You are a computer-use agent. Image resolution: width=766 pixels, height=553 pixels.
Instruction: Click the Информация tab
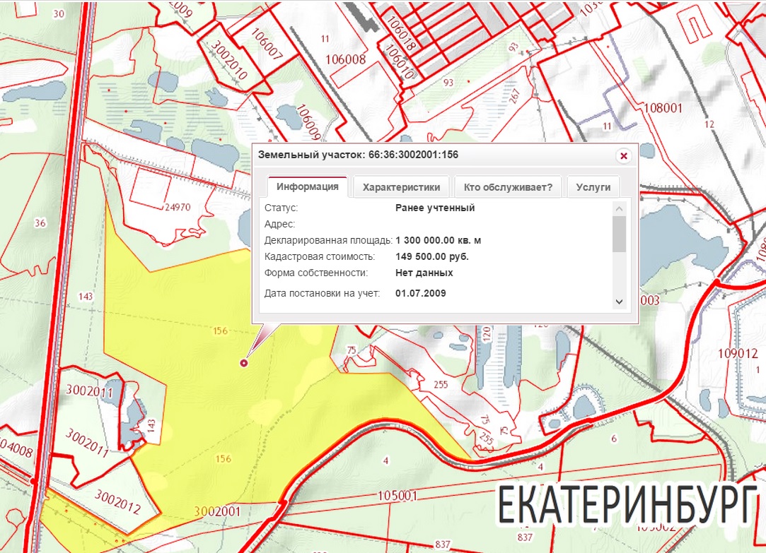(x=308, y=187)
